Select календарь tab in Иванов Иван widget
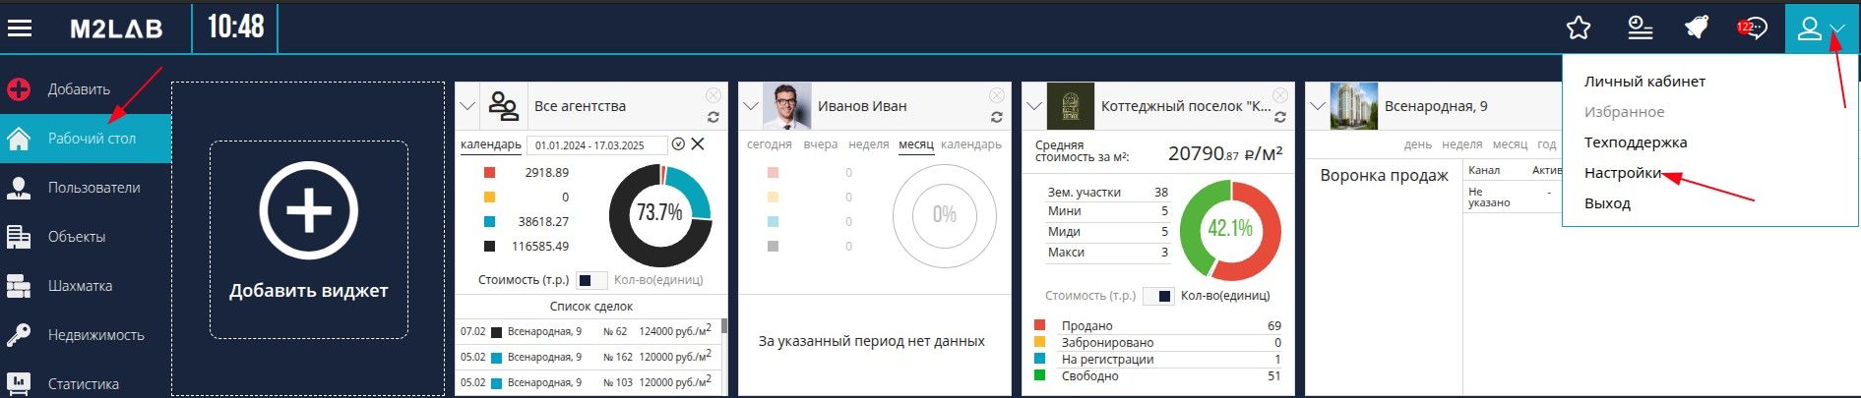The height and width of the screenshot is (398, 1861). pos(971,144)
